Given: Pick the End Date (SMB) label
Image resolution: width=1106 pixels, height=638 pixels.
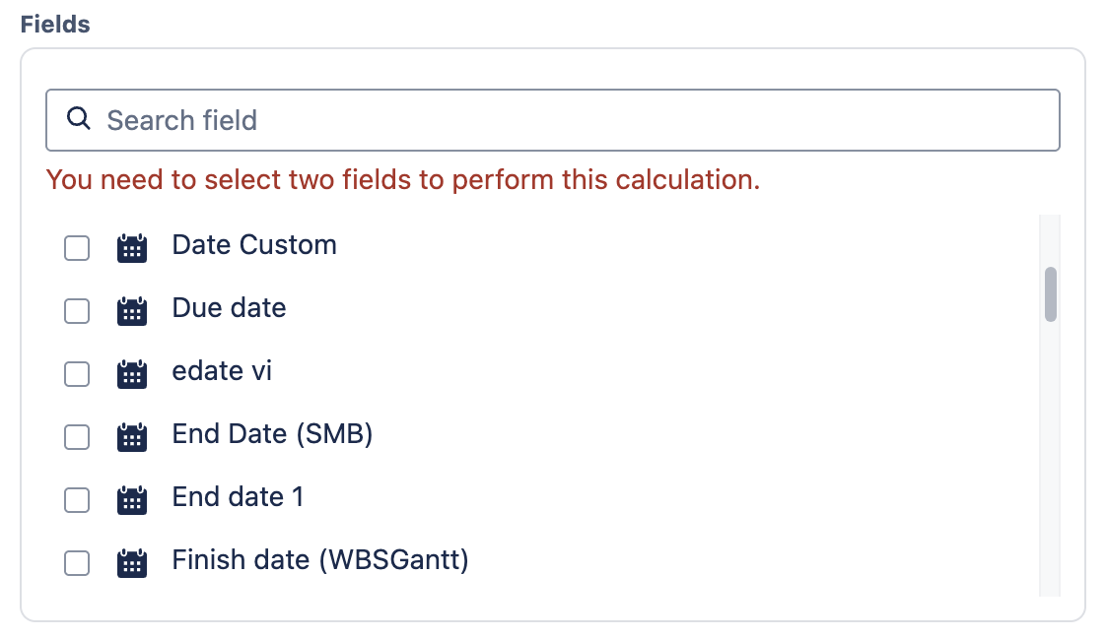Looking at the screenshot, I should pyautogui.click(x=272, y=434).
